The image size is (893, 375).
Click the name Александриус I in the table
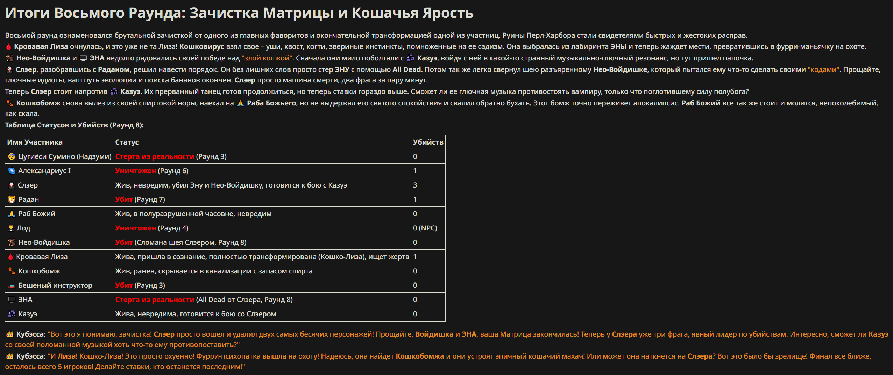pyautogui.click(x=44, y=171)
